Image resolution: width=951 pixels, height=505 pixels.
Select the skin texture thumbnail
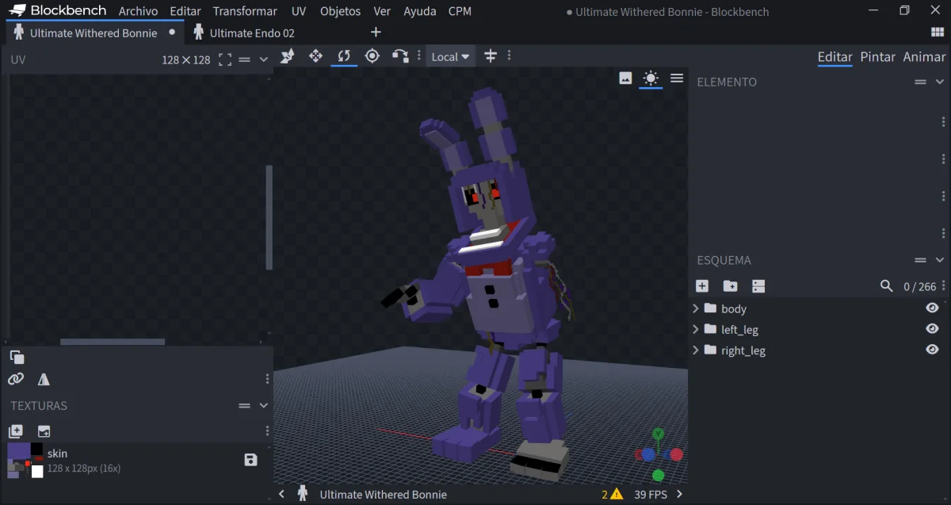click(25, 460)
